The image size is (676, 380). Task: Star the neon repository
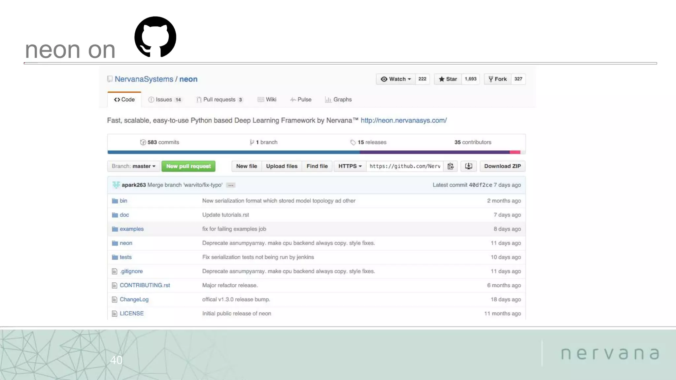pos(448,79)
